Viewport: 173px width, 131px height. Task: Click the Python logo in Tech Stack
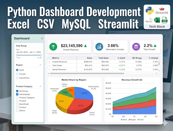(150, 11)
